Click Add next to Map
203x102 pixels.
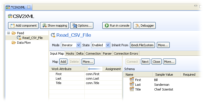63,62
